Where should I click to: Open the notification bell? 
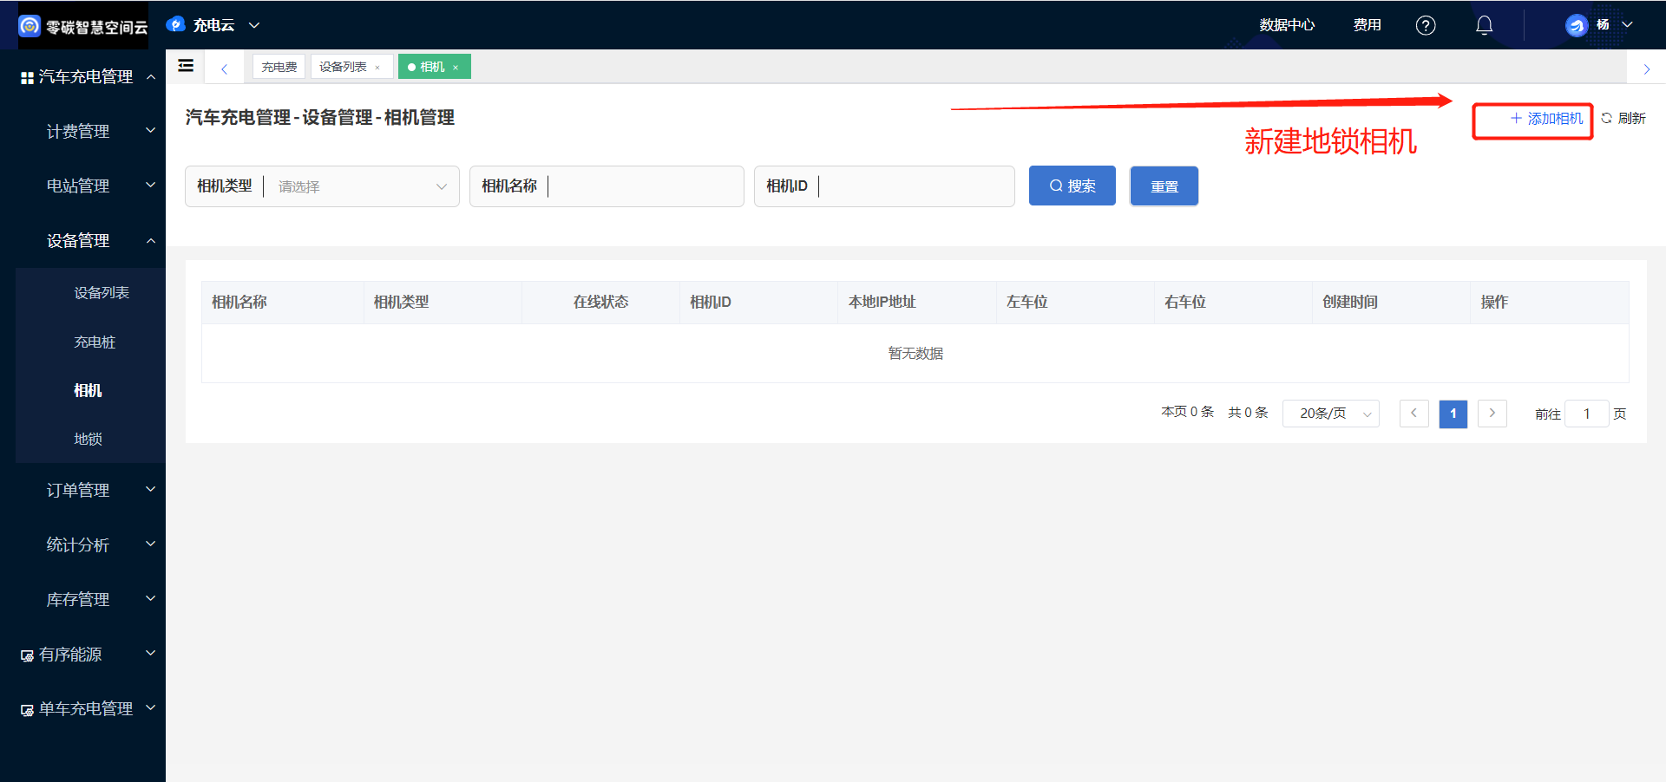tap(1485, 25)
